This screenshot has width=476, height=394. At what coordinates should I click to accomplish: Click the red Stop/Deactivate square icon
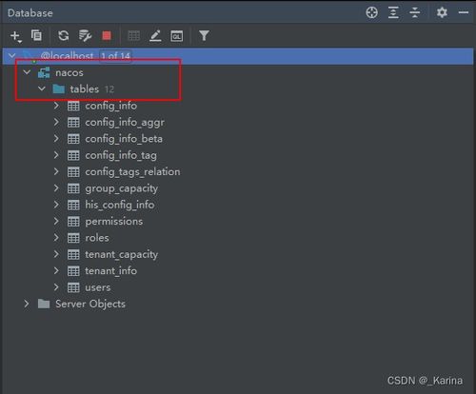point(107,35)
